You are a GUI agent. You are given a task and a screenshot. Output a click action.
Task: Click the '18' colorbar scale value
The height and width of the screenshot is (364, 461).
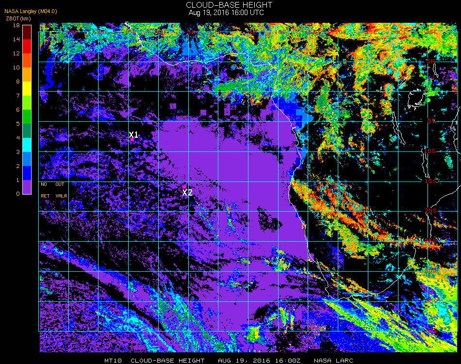point(16,25)
